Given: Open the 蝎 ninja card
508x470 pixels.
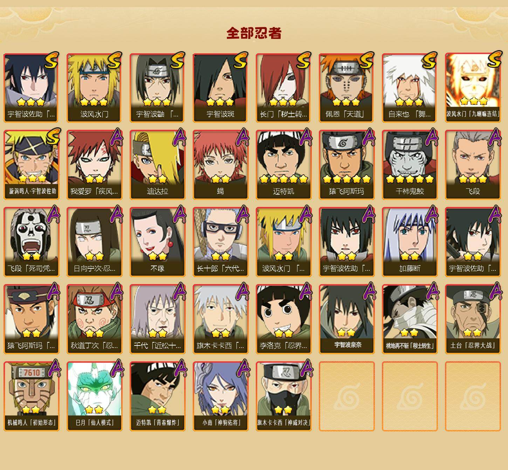Looking at the screenshot, I should point(220,165).
